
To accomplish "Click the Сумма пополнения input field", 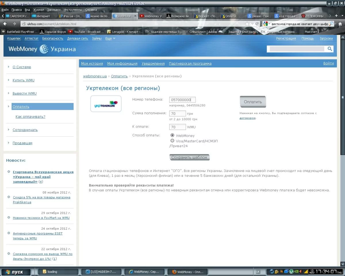I will click(x=177, y=114).
